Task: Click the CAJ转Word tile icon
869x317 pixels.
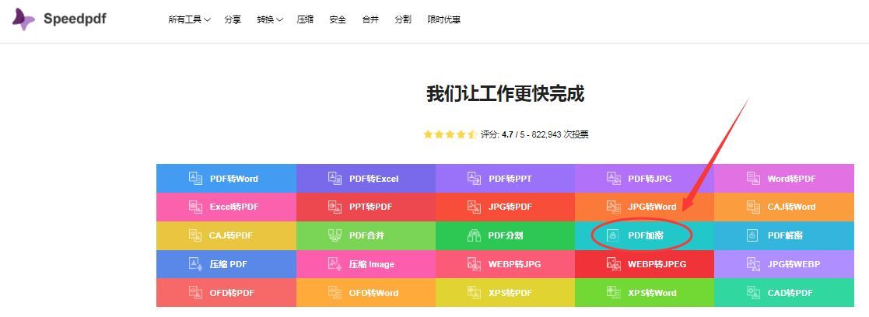Action: point(753,207)
